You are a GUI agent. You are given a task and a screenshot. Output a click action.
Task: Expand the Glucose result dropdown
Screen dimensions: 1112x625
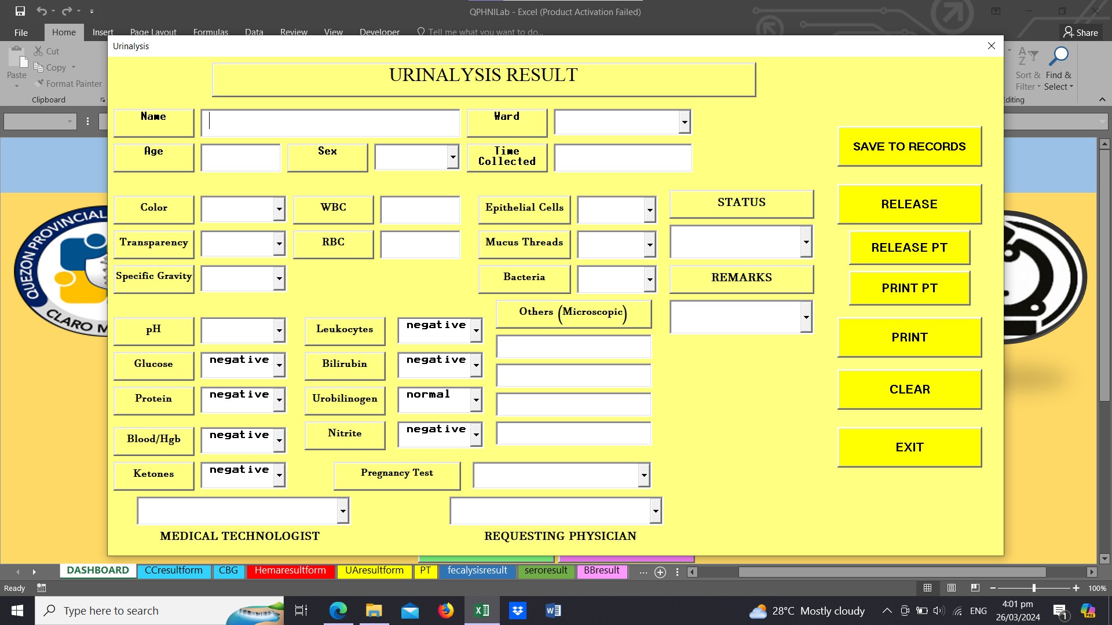pyautogui.click(x=279, y=365)
